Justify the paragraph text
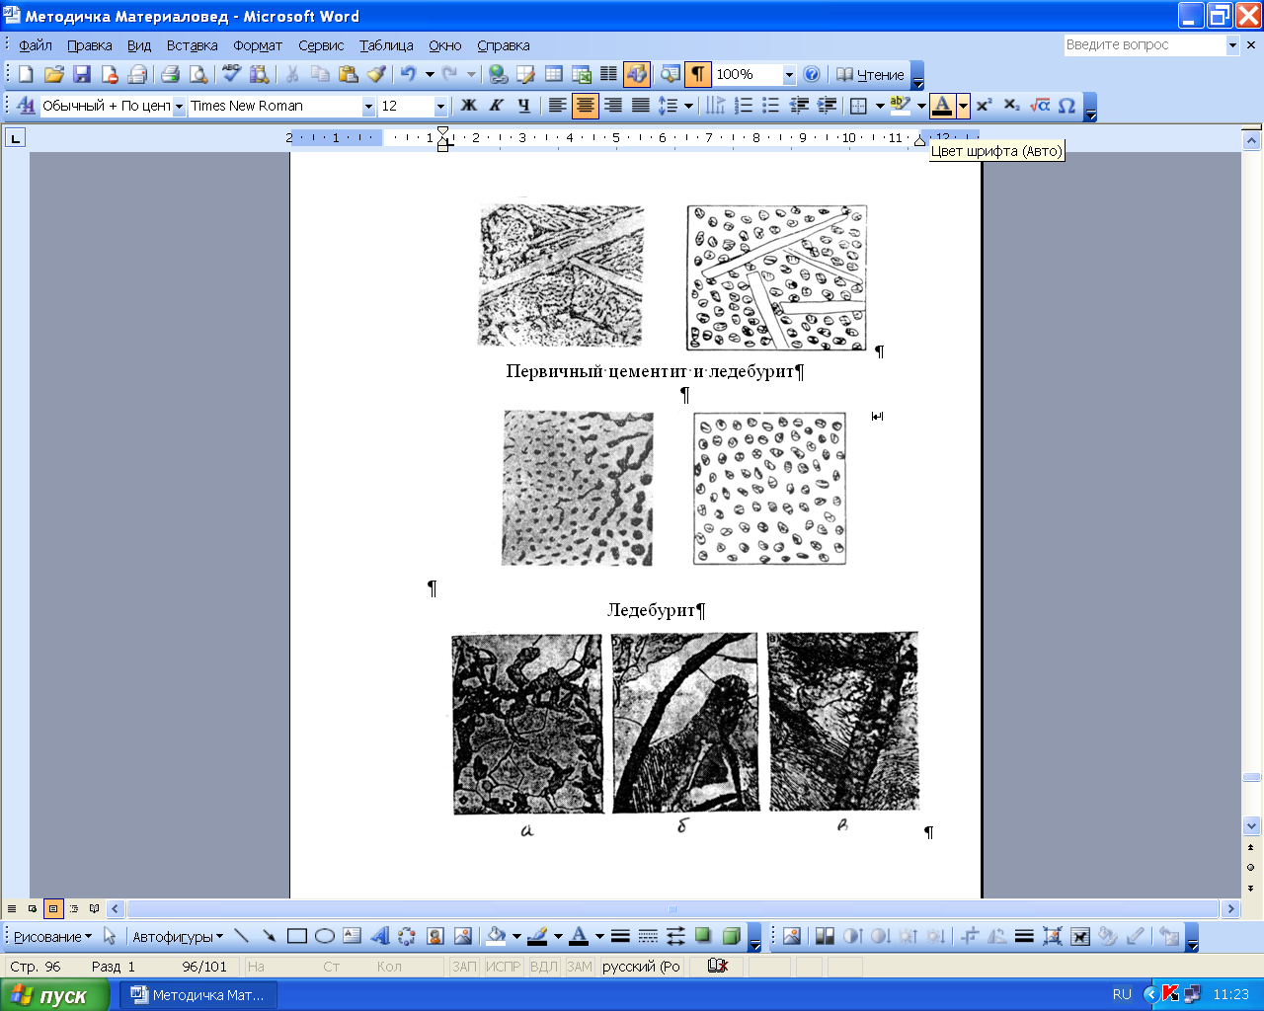This screenshot has width=1264, height=1011. tap(641, 106)
